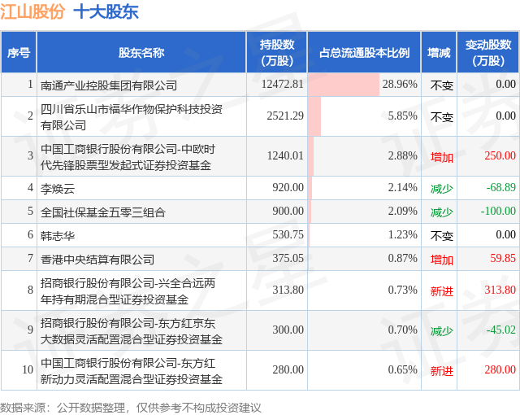Click the 0.87% percentage cell
The width and height of the screenshot is (520, 415).
(x=364, y=259)
